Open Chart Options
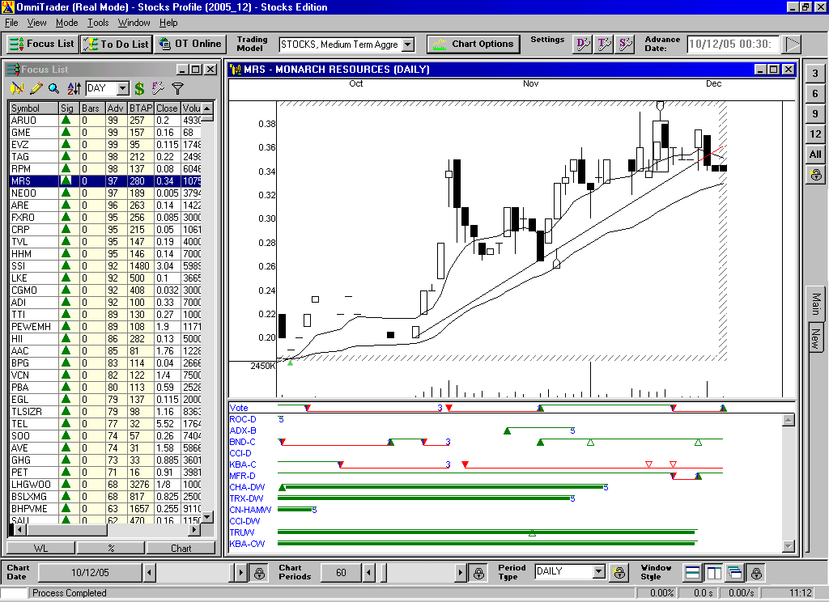The height and width of the screenshot is (602, 829). click(x=473, y=45)
